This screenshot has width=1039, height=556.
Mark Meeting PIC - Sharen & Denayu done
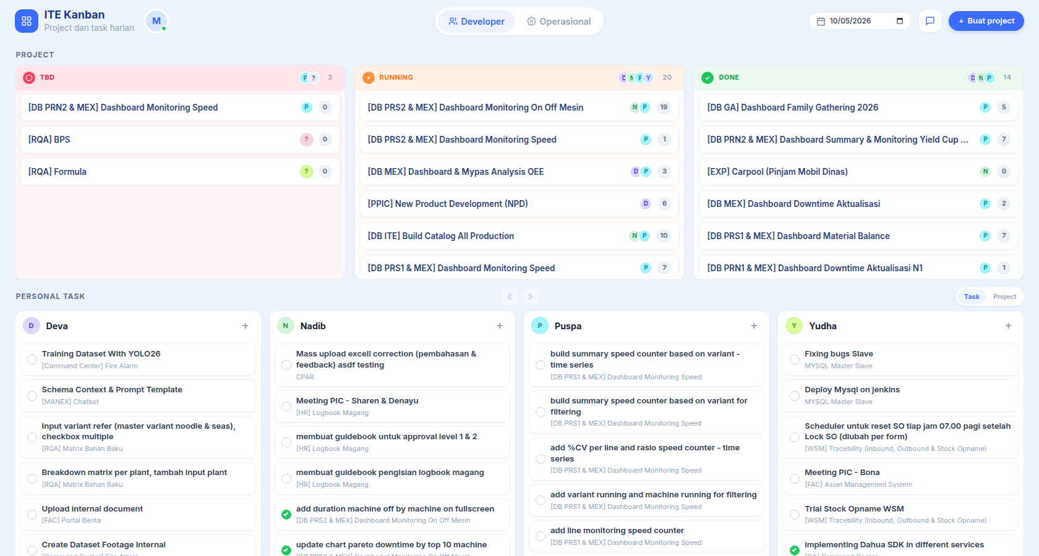pos(286,406)
